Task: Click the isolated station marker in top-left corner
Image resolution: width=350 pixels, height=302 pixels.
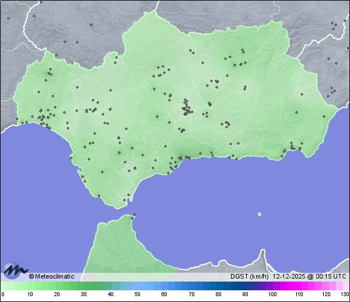Action: coord(8,18)
